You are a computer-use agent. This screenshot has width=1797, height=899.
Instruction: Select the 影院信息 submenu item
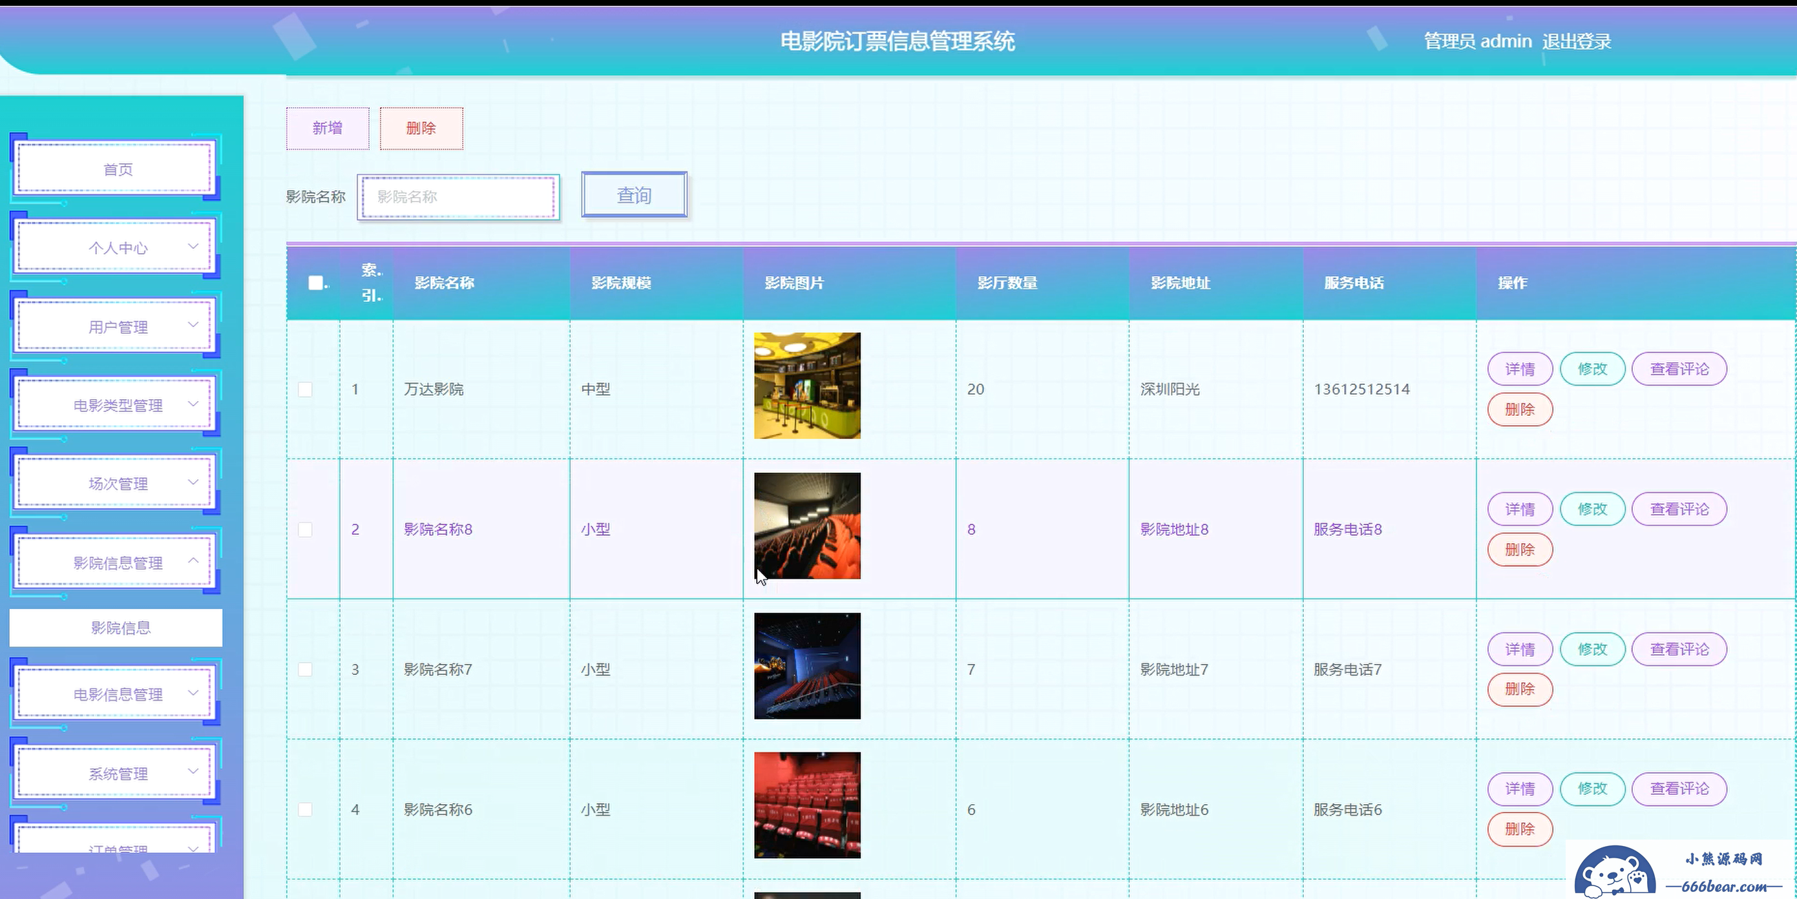pyautogui.click(x=116, y=628)
